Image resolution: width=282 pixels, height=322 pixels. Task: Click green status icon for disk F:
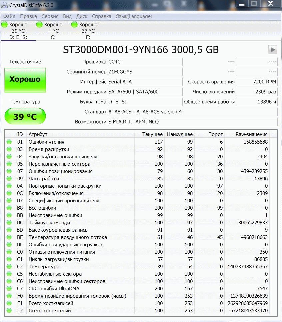(x=74, y=25)
